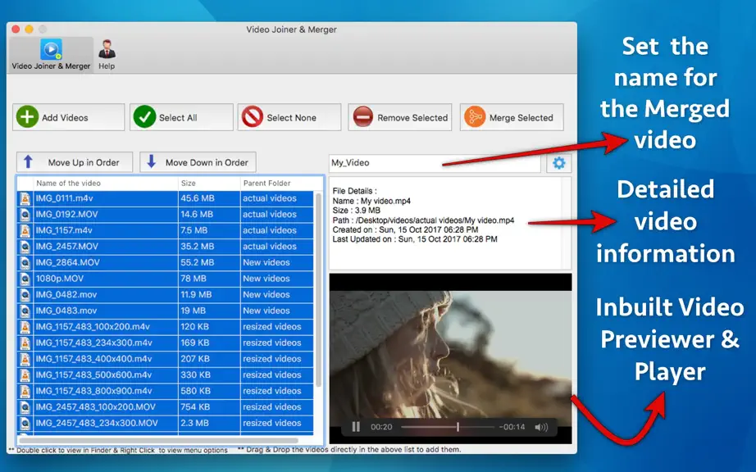
Task: Click the file icon of IMG_0482.mov
Action: [25, 294]
